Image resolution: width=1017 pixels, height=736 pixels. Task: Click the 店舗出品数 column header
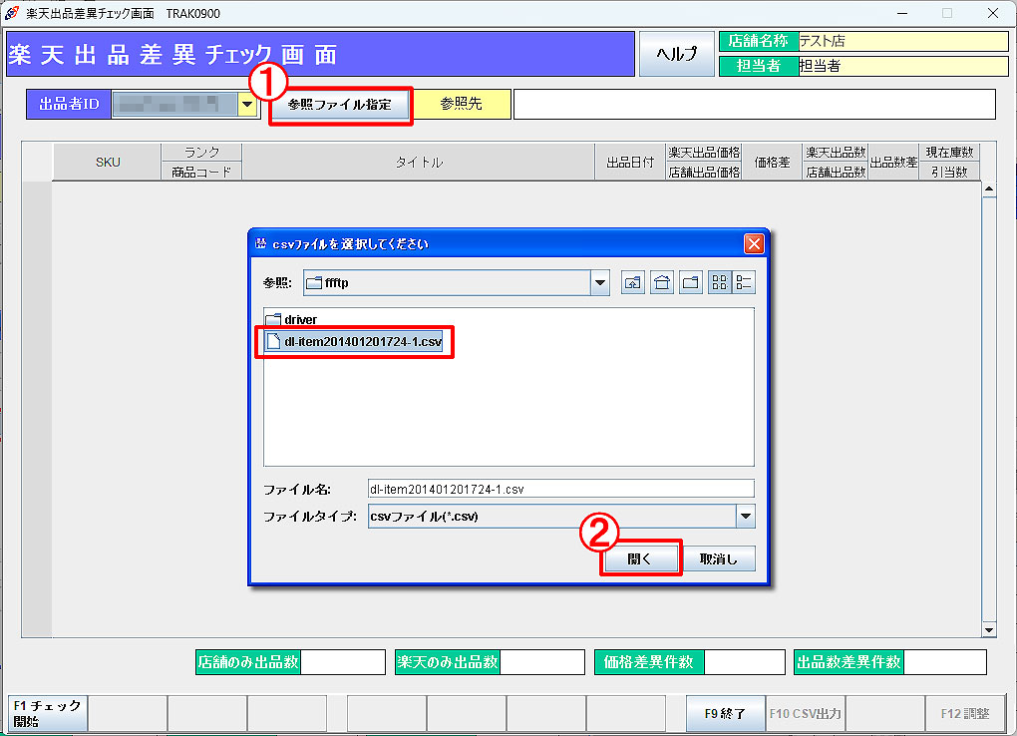point(836,172)
